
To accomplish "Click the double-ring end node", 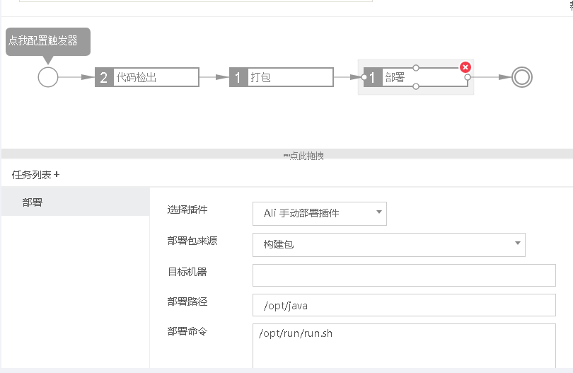I will pyautogui.click(x=522, y=77).
